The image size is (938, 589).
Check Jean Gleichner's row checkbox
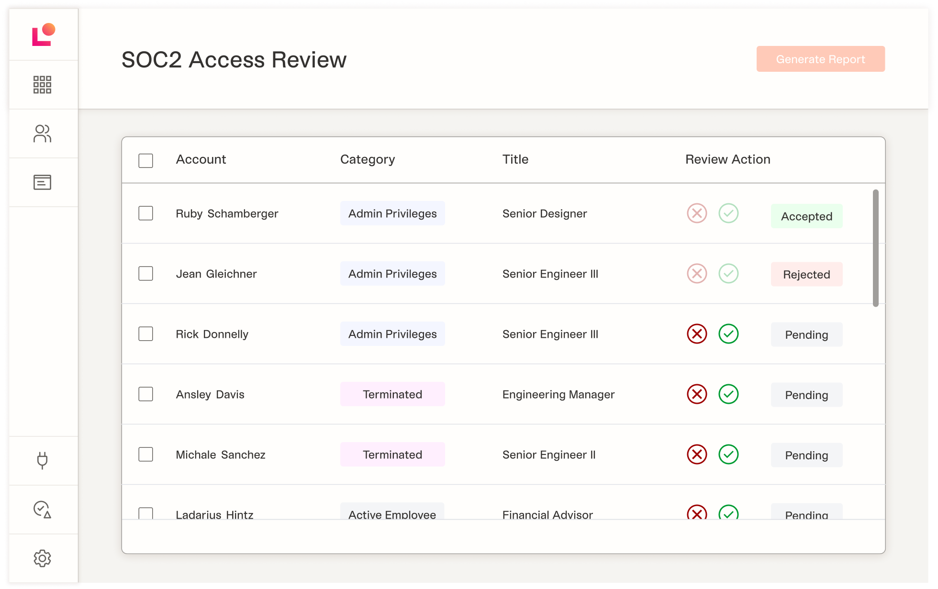click(x=145, y=273)
